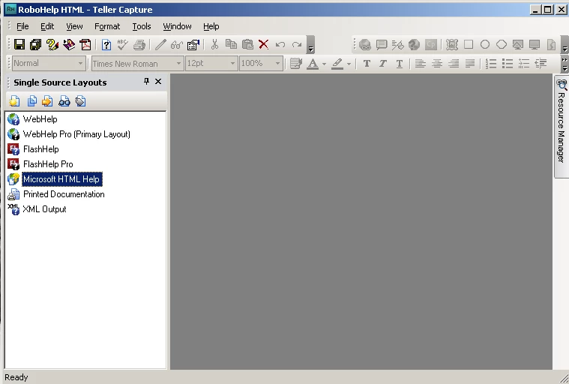Open the Format menu
Screen dimensions: 569x384
[107, 26]
